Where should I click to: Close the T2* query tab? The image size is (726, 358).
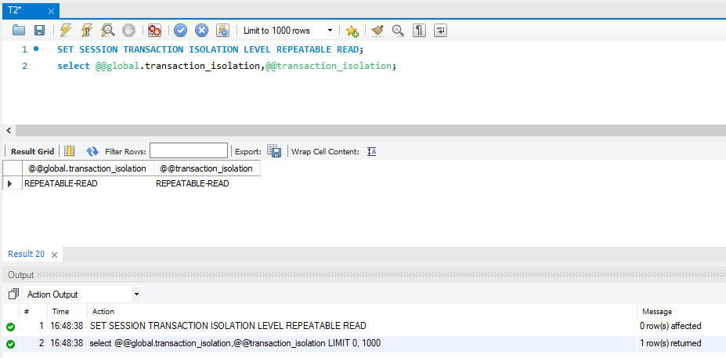[x=51, y=11]
